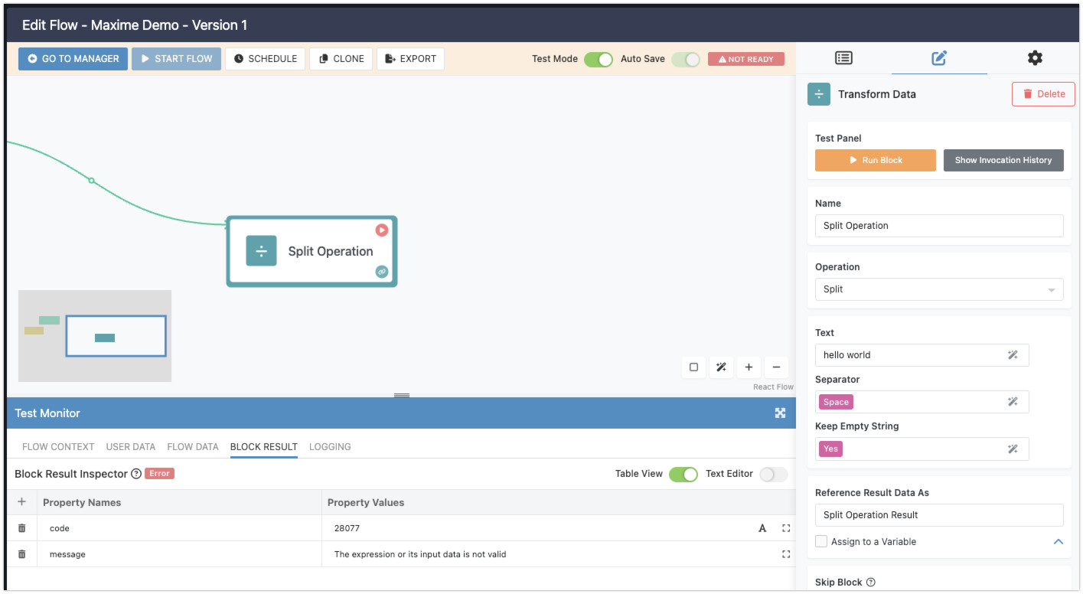The height and width of the screenshot is (594, 1083).
Task: Click the red run icon on Split Operation block
Action: pyautogui.click(x=381, y=230)
